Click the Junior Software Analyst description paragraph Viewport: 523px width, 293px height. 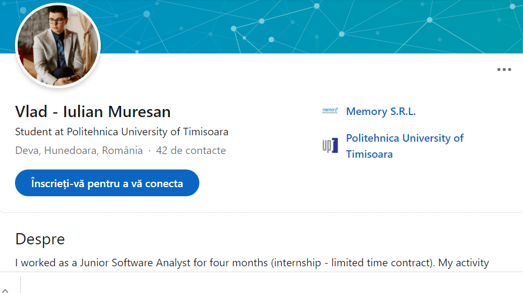[252, 263]
